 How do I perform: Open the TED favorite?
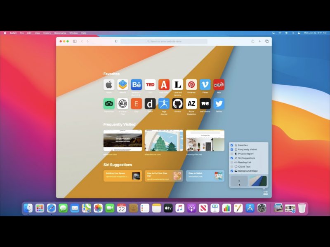tap(150, 85)
